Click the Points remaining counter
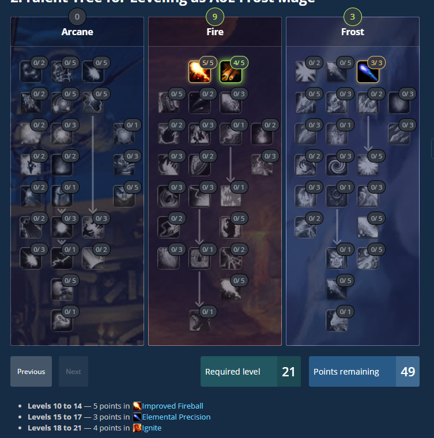 click(x=364, y=372)
